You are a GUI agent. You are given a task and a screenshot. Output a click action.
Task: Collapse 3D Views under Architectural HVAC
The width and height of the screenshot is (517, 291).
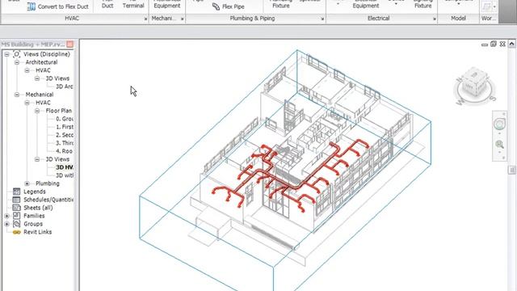tap(37, 78)
